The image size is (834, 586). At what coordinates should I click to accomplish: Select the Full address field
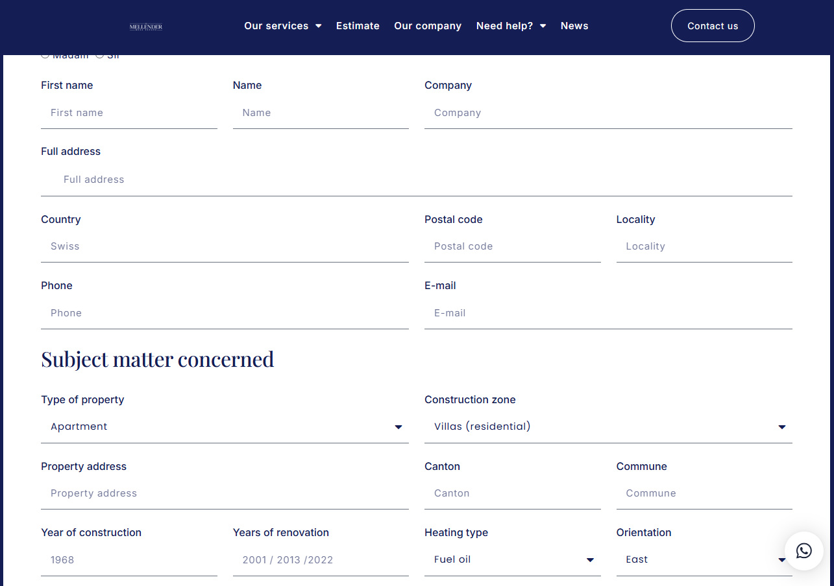tap(416, 180)
